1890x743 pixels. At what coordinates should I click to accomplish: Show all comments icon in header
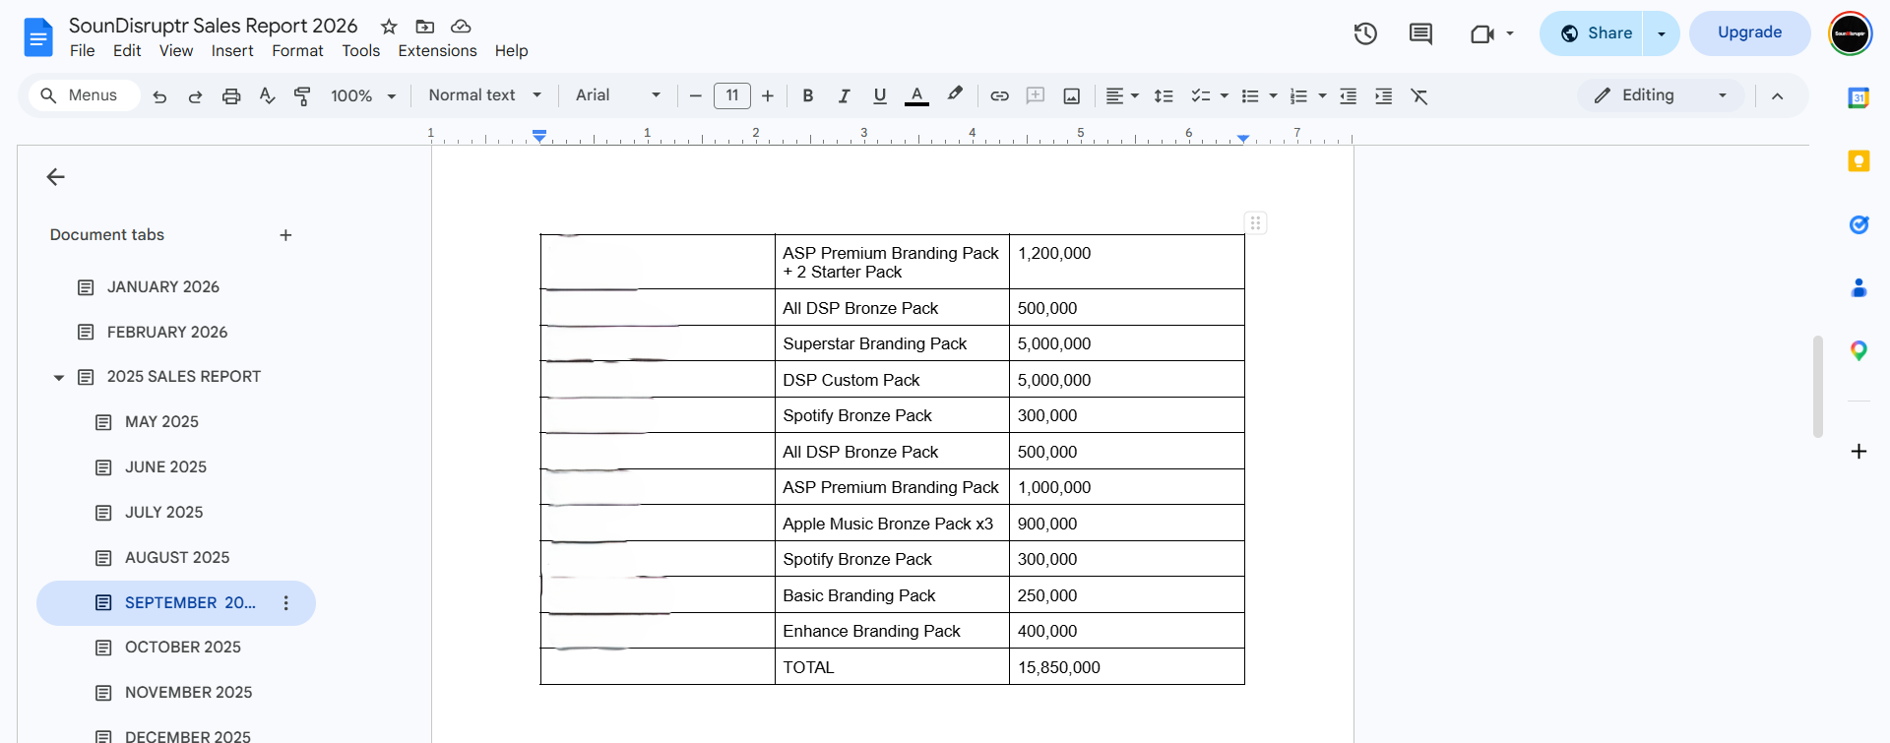pyautogui.click(x=1420, y=33)
